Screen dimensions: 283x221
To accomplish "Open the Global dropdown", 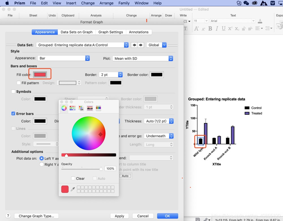I will (x=156, y=45).
